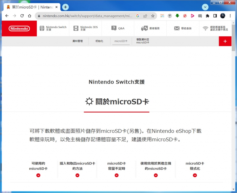Click the address bar URL

pyautogui.click(x=87, y=16)
